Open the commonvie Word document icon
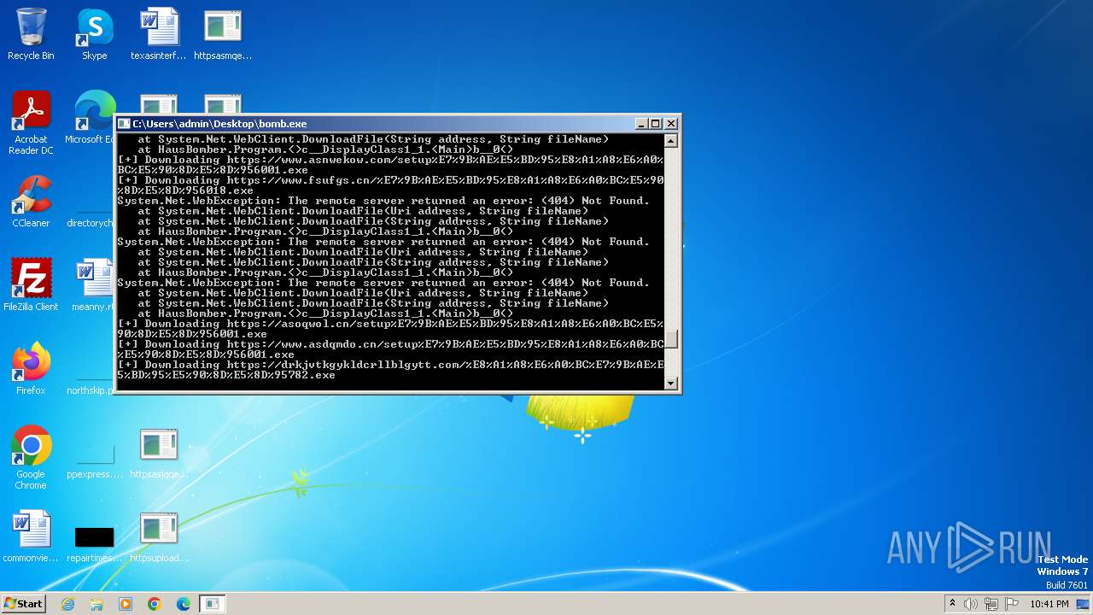 click(31, 536)
